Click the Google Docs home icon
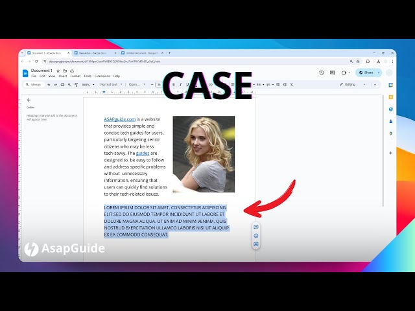Viewport: 415px width, 311px height. 25,73
